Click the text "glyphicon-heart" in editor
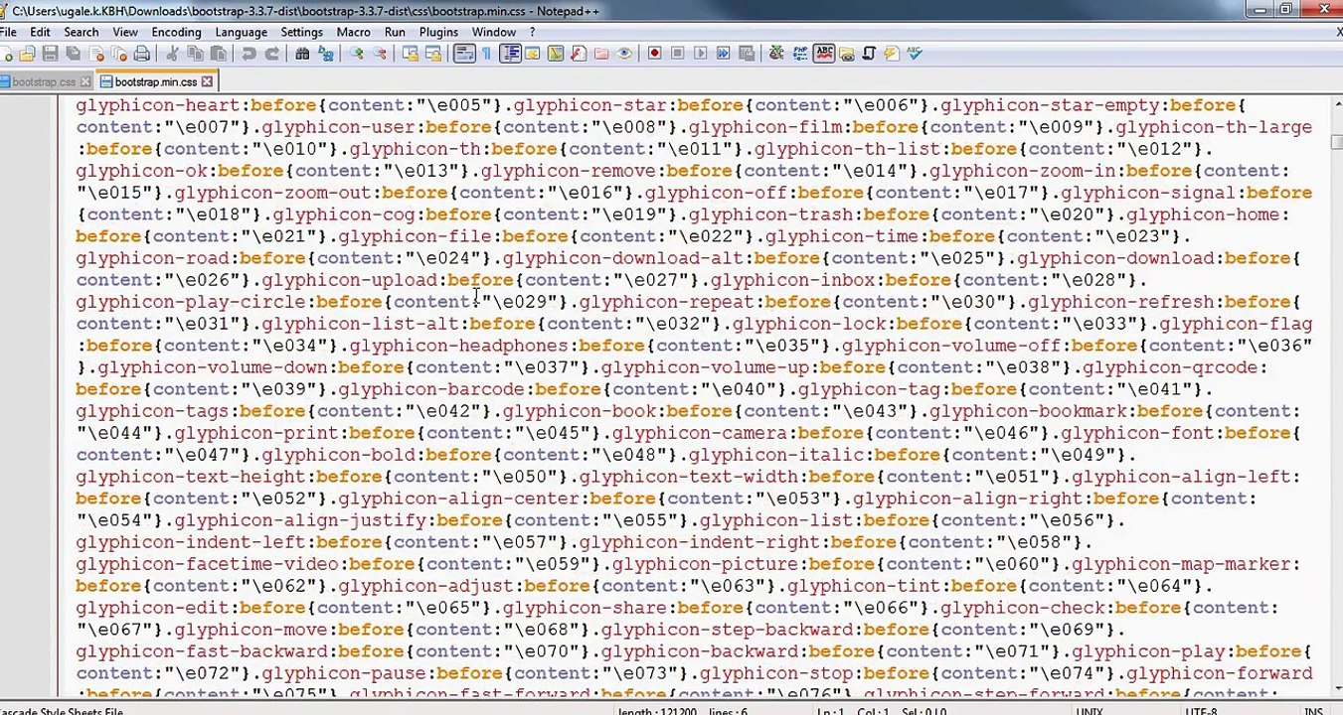The width and height of the screenshot is (1343, 715). (x=157, y=105)
